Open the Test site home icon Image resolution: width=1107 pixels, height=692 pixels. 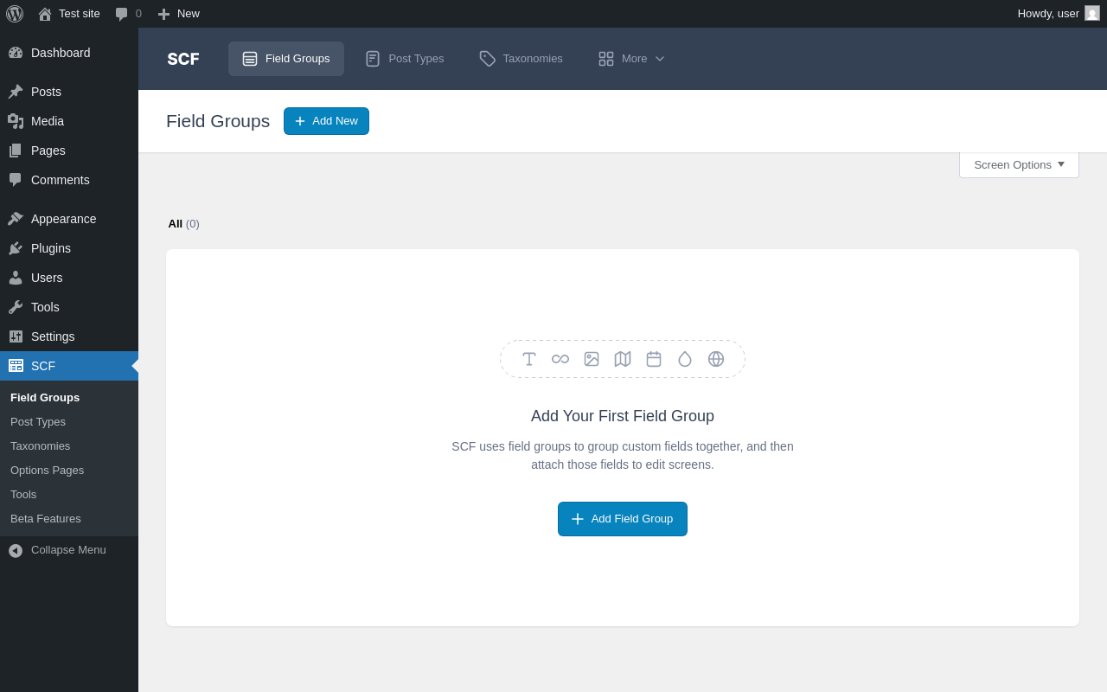click(x=45, y=14)
